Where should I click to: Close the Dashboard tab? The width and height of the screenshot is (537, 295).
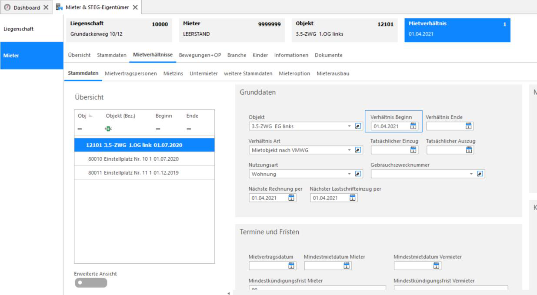(x=47, y=7)
